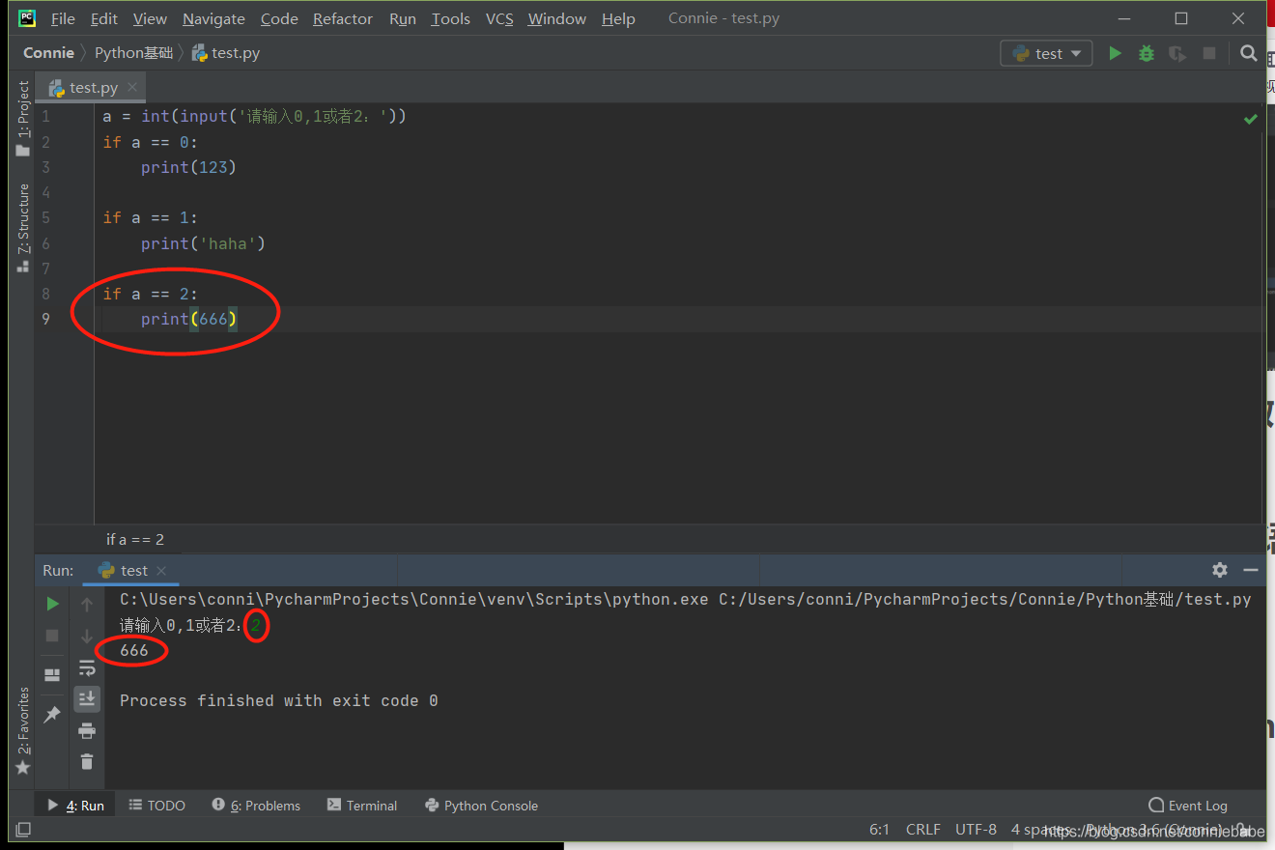1275x850 pixels.
Task: Click the print icon in Run panel
Action: [x=87, y=730]
